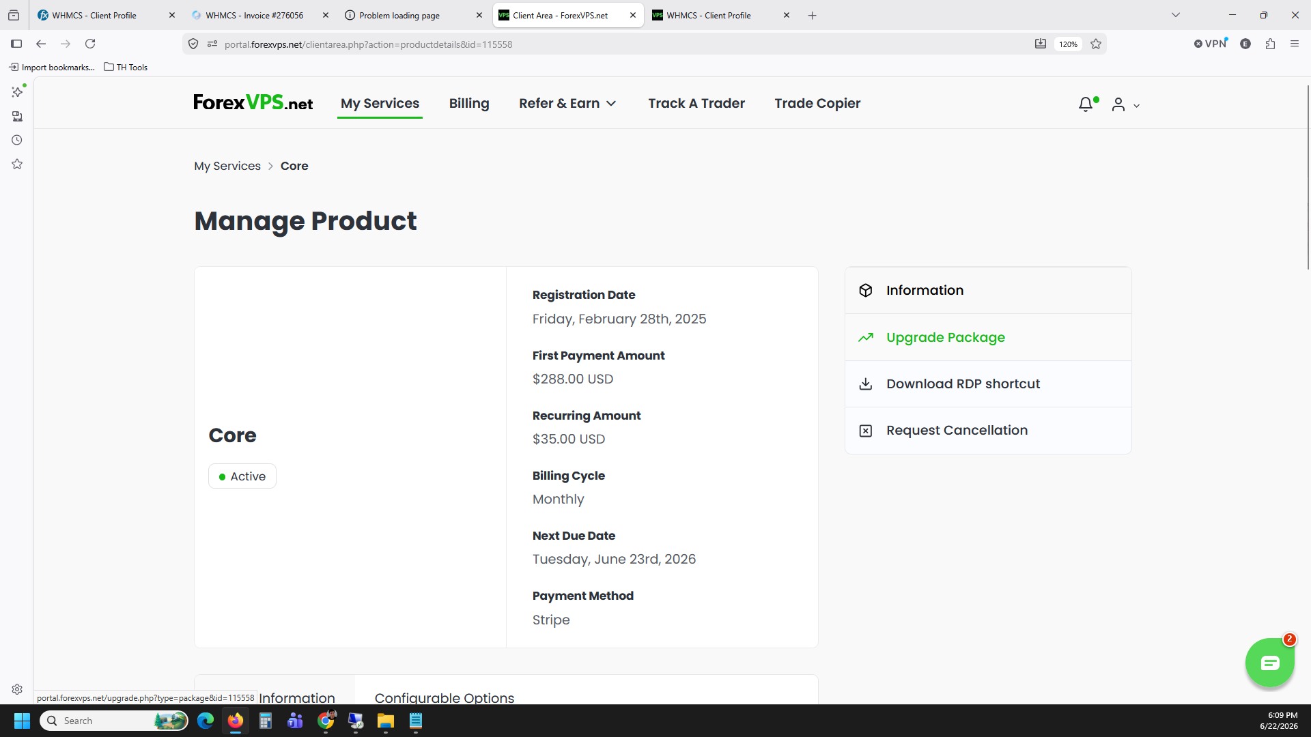Click the Information cube icon
The width and height of the screenshot is (1311, 737).
click(x=865, y=290)
